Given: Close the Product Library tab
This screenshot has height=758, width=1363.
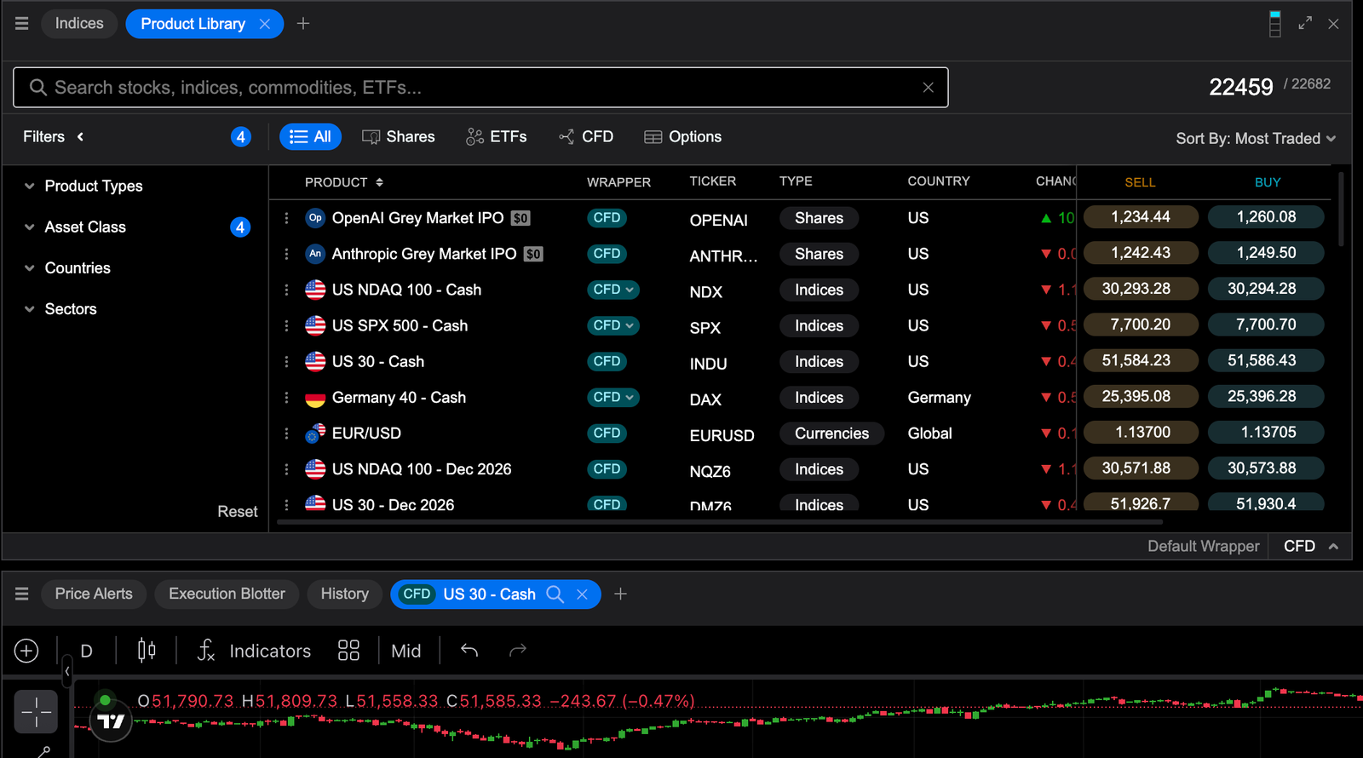Looking at the screenshot, I should coord(265,24).
